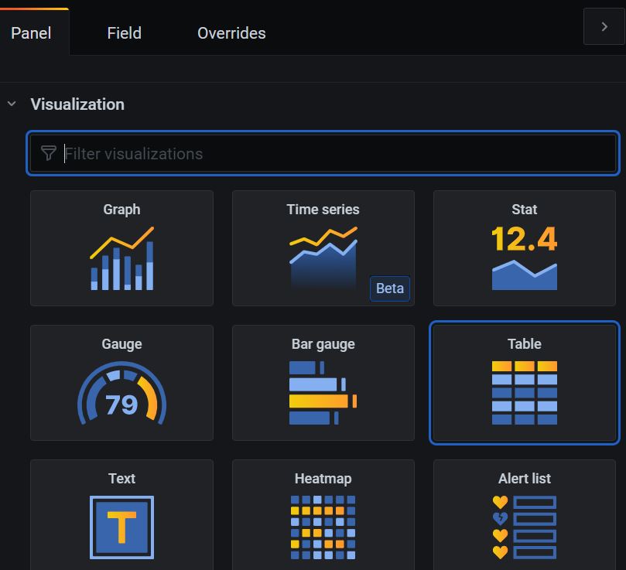Select the Gauge visualization dial icon
The height and width of the screenshot is (570, 626).
pyautogui.click(x=121, y=394)
